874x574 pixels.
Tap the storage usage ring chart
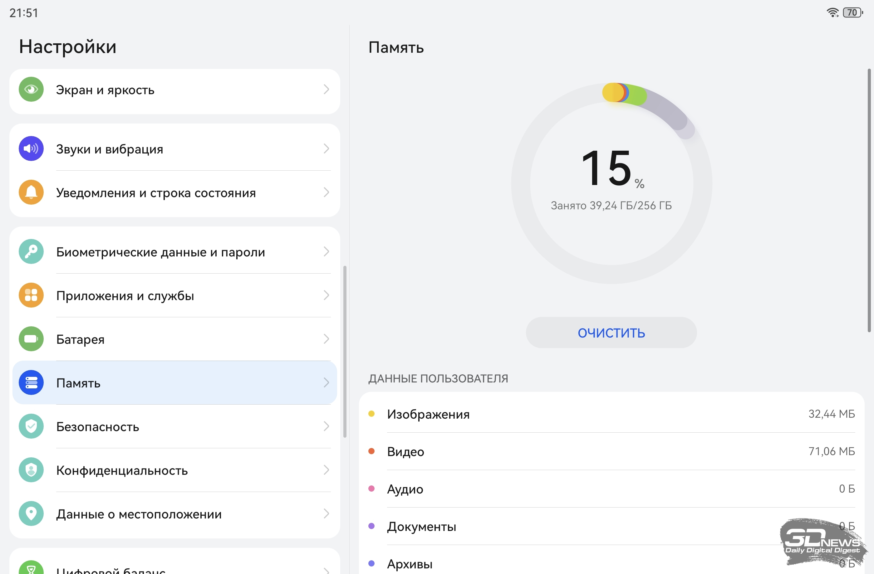611,183
